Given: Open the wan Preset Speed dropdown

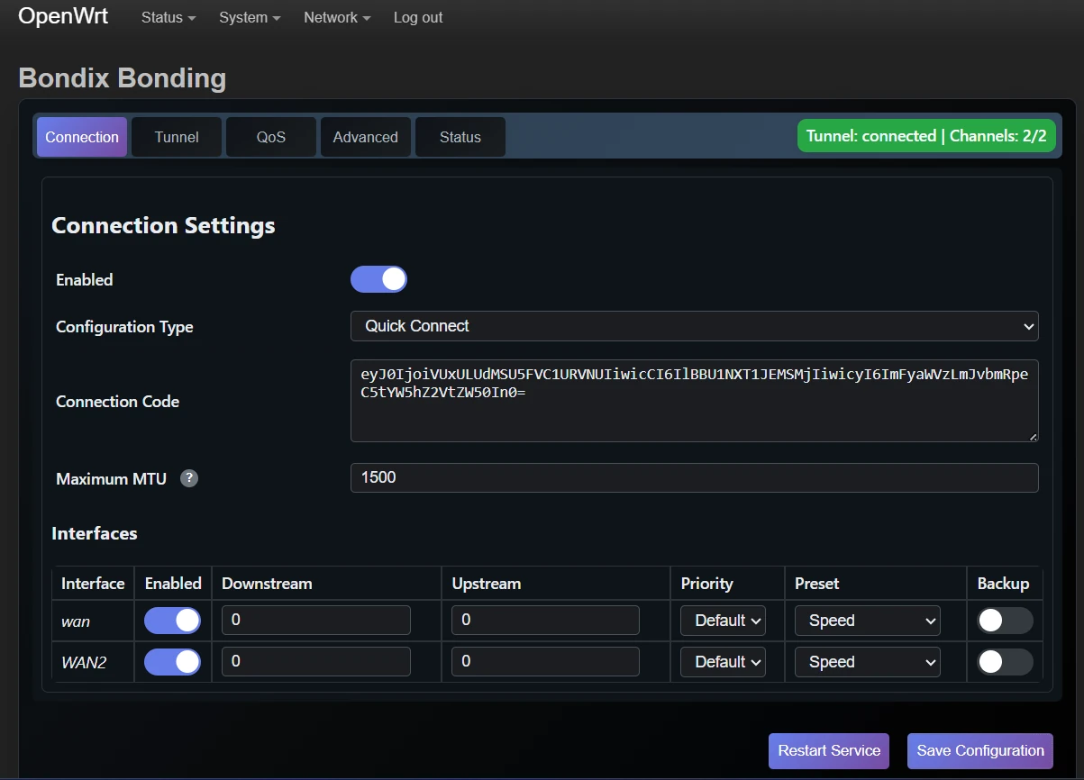Looking at the screenshot, I should tap(868, 621).
